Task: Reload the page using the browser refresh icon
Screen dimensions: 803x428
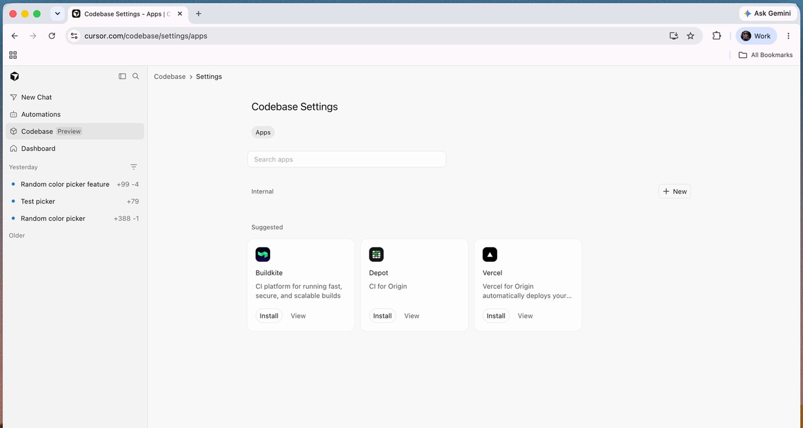Action: (x=52, y=36)
